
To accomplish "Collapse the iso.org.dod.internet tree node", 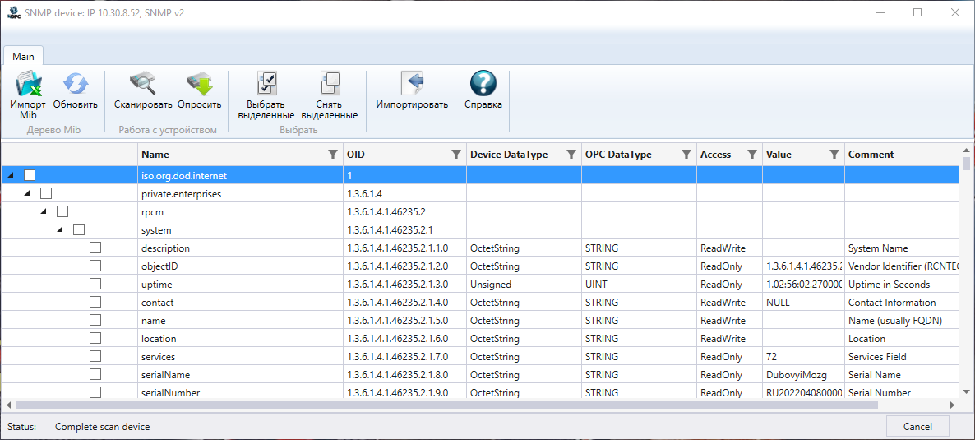I will coord(12,176).
